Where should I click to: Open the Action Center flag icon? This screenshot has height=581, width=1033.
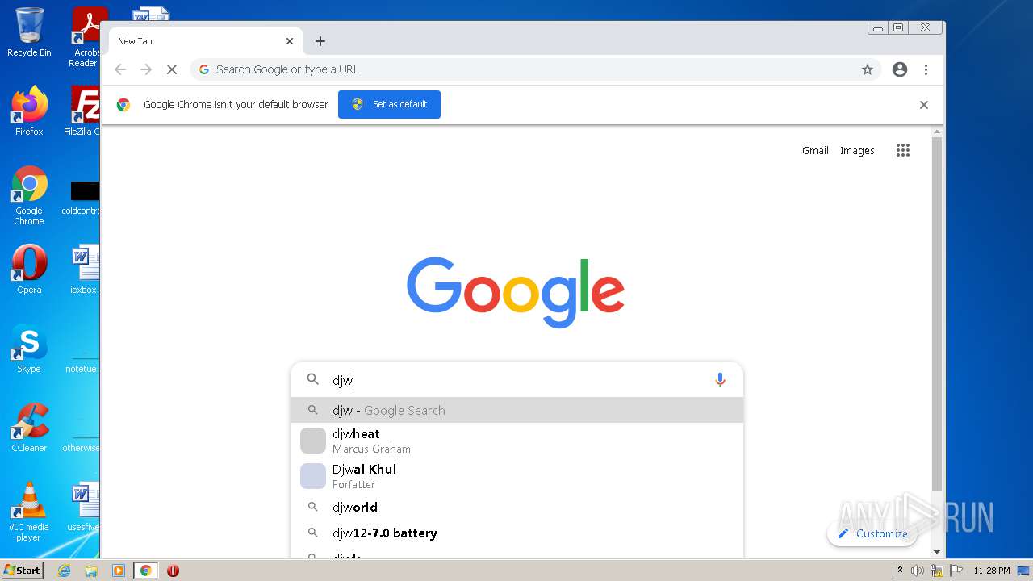(956, 571)
